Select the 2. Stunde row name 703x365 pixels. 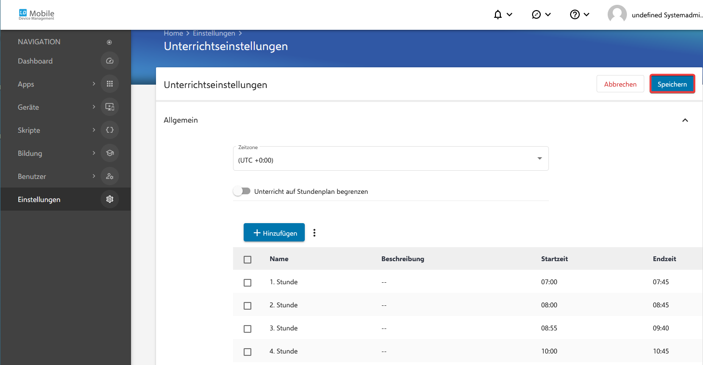(x=284, y=305)
